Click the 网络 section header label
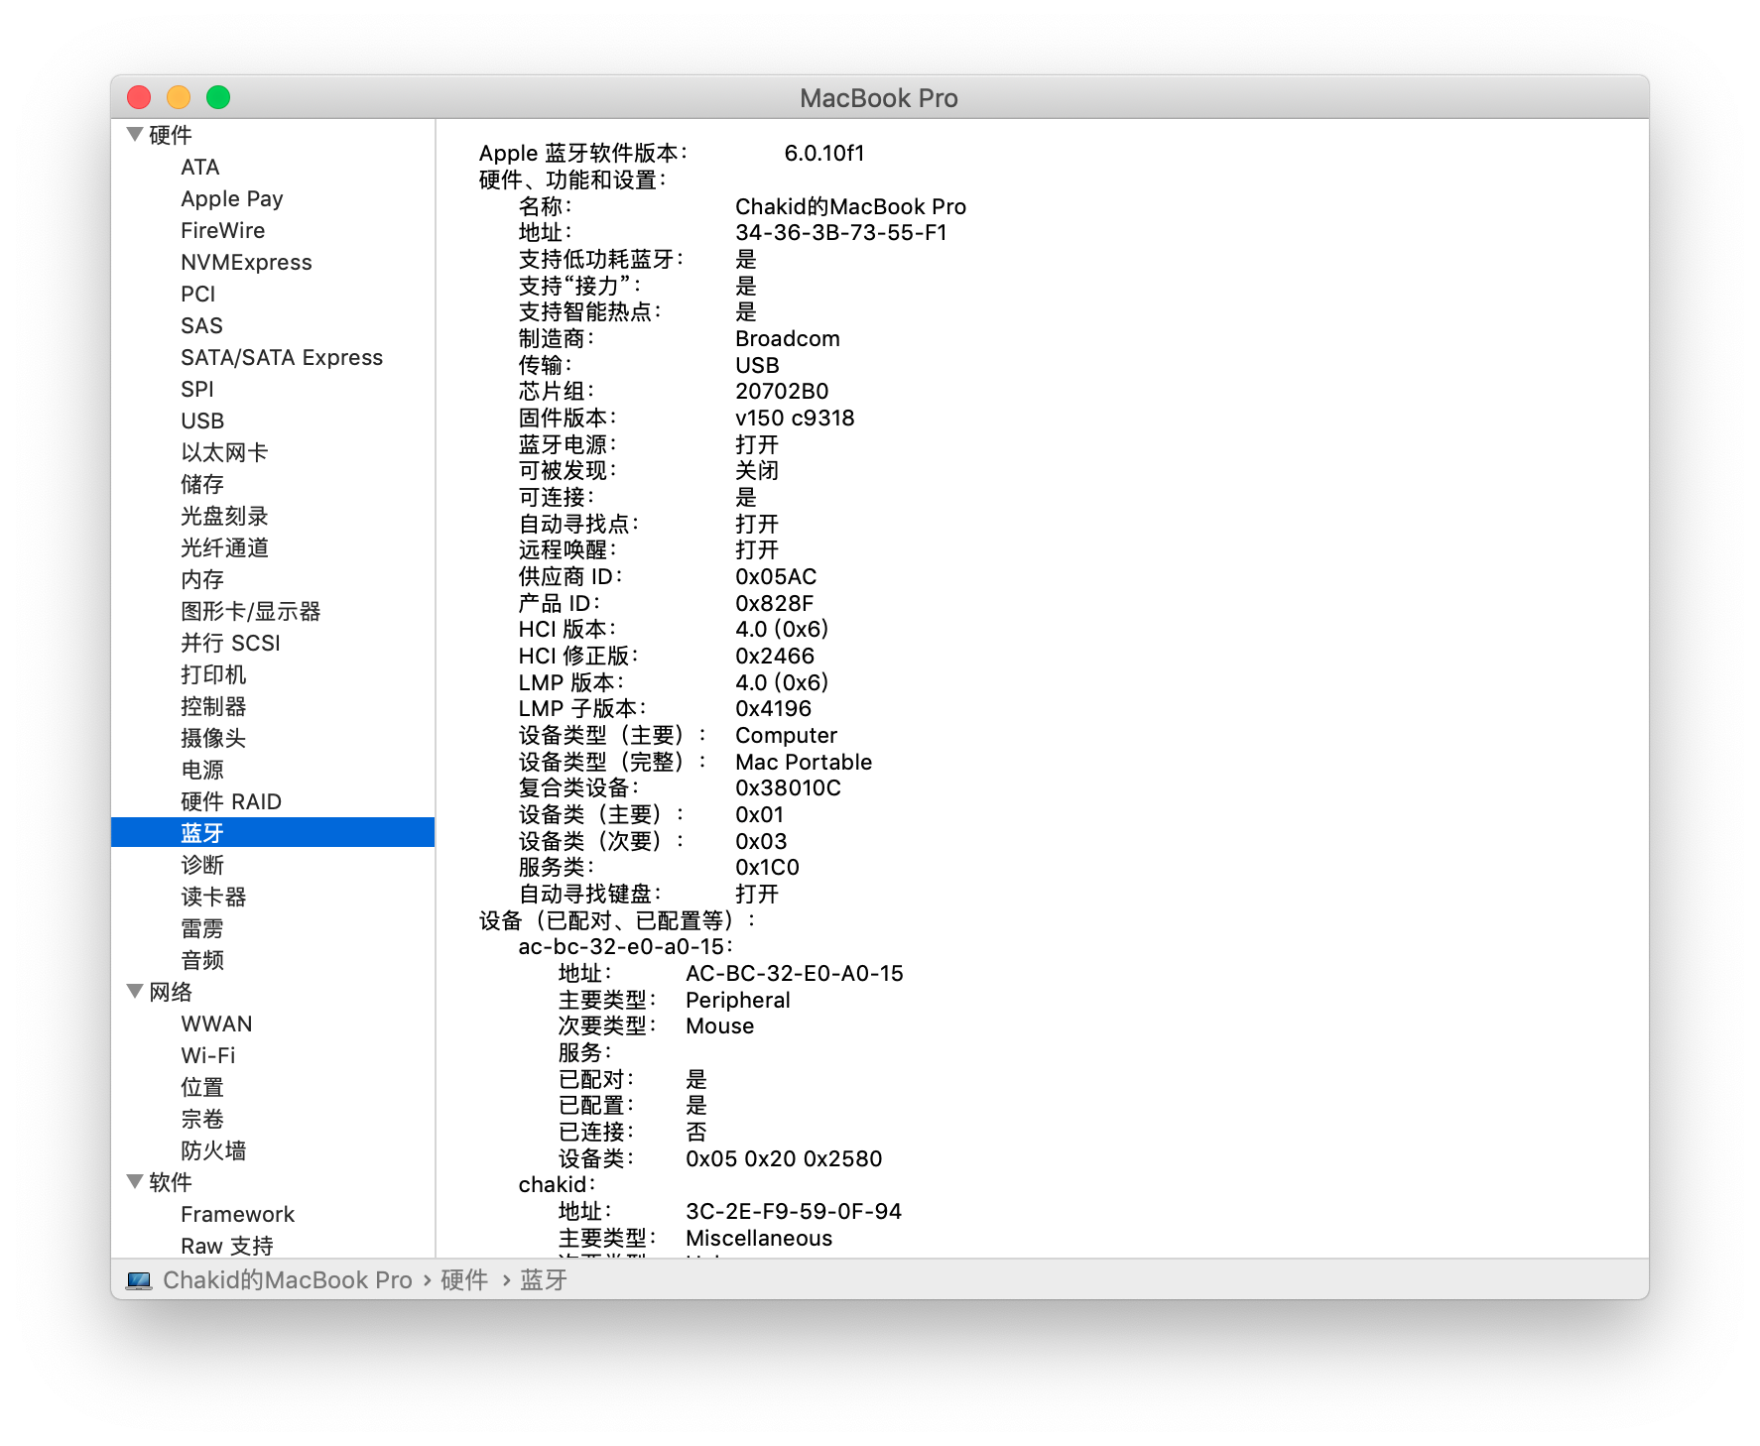Image resolution: width=1760 pixels, height=1446 pixels. coord(171,992)
